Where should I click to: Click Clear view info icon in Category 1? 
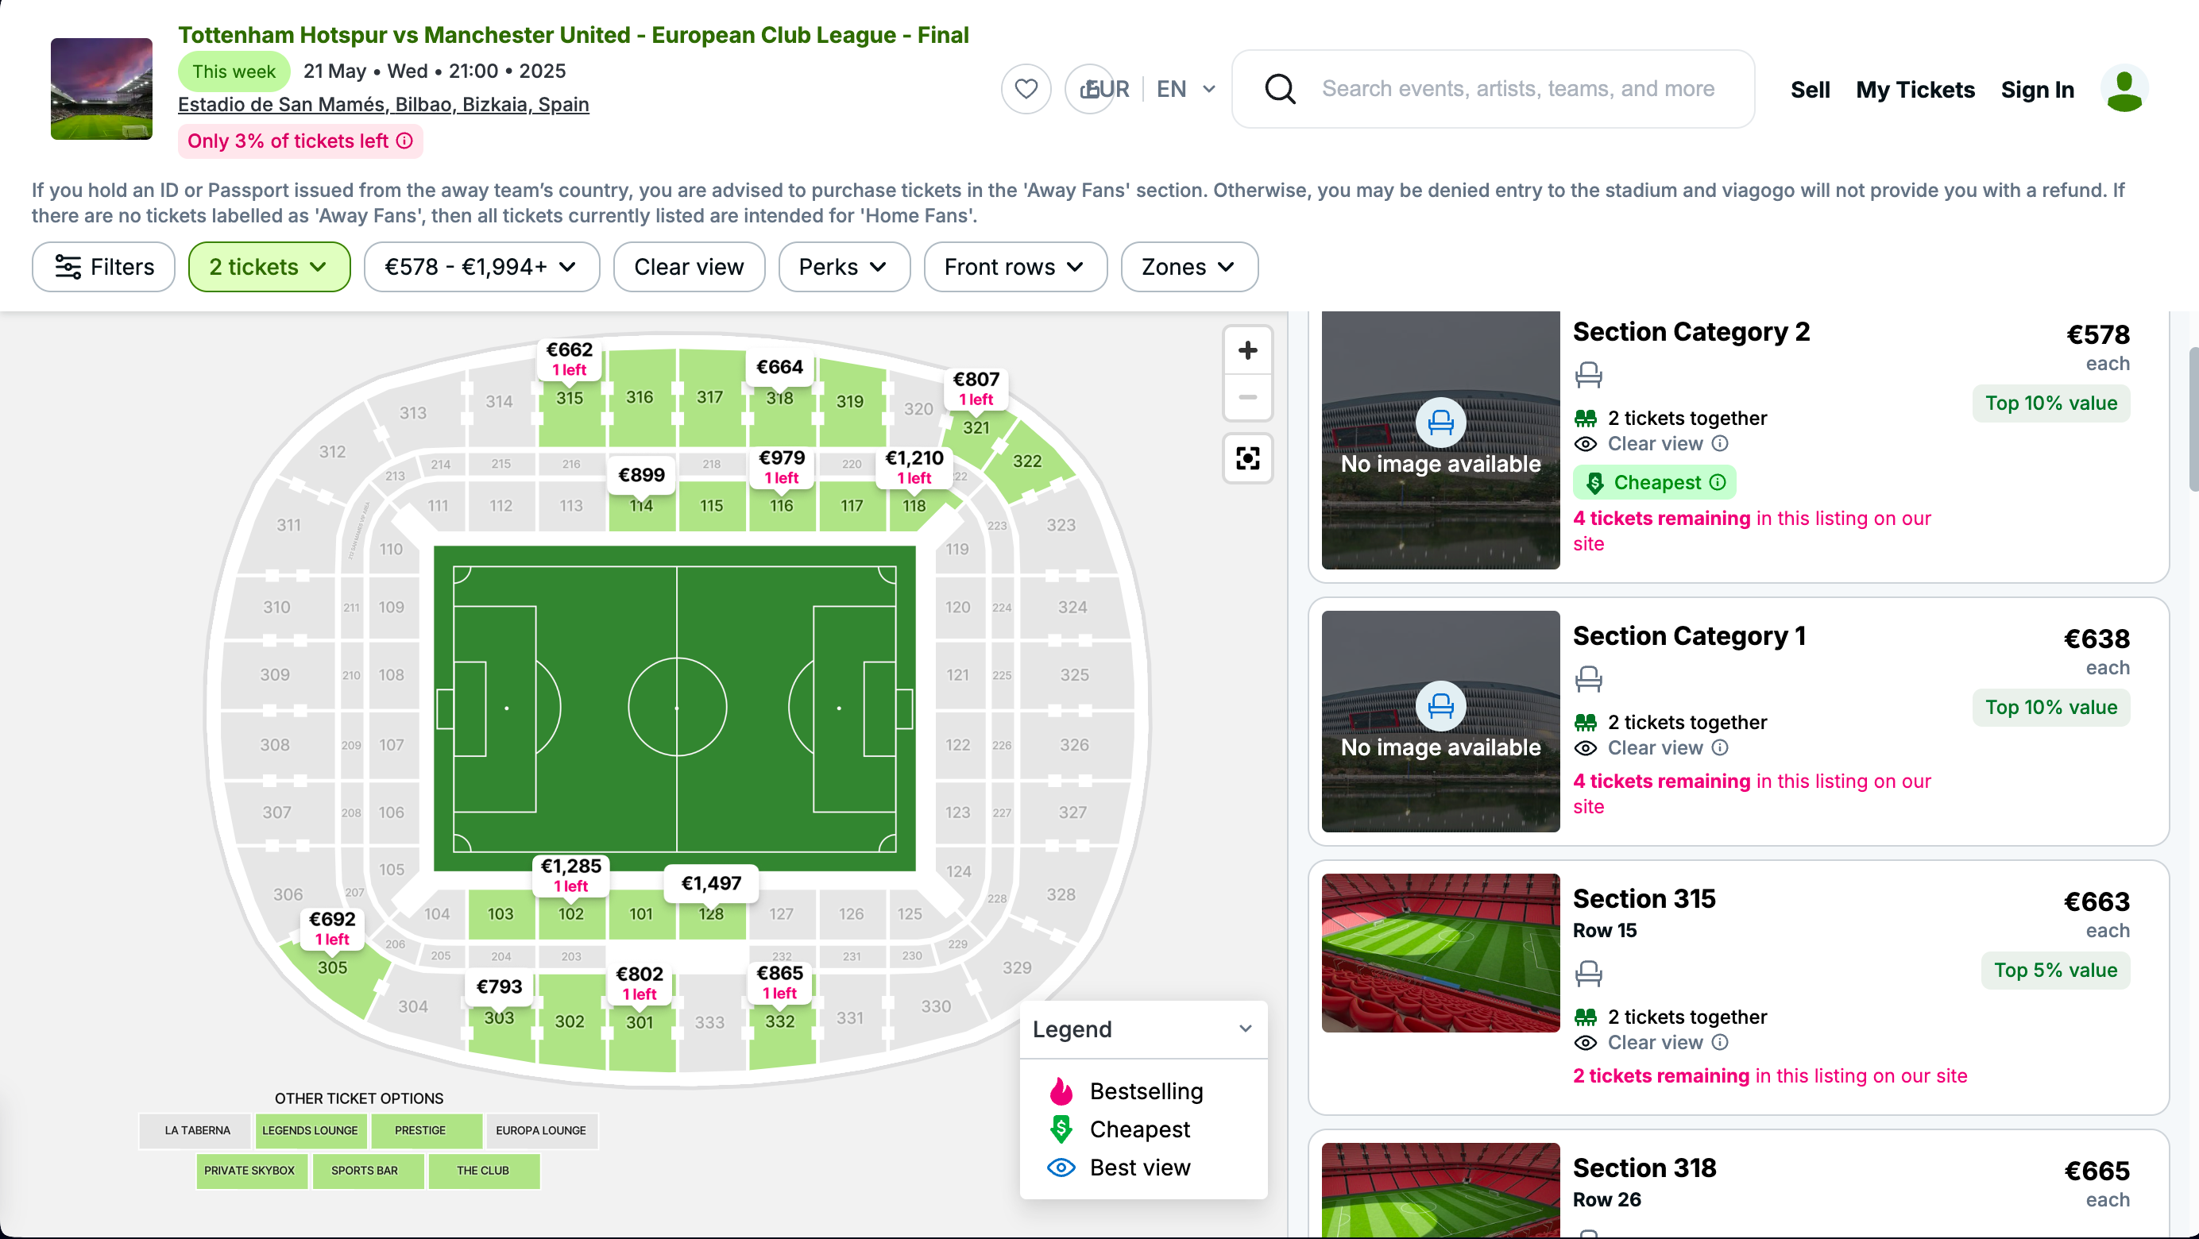tap(1721, 748)
